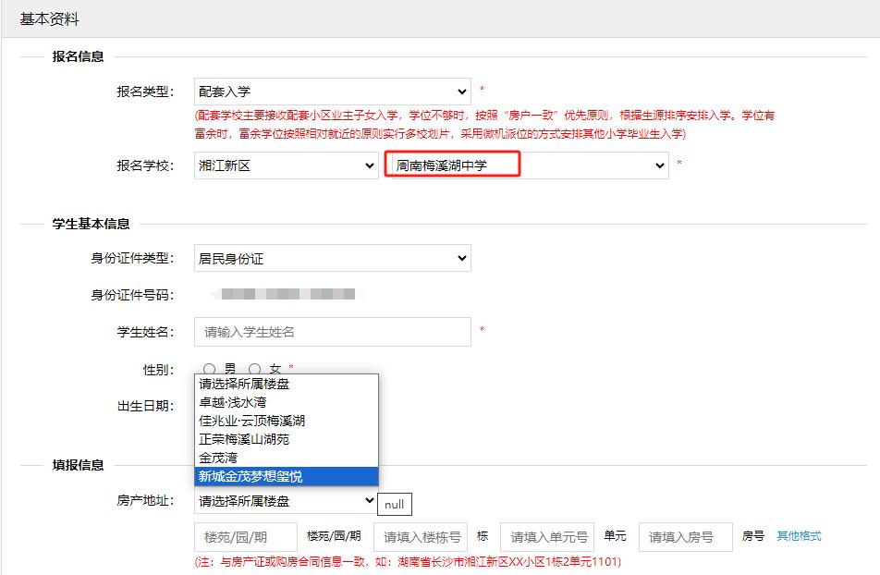Open the 报名类型 dropdown showing 配套入学
The width and height of the screenshot is (880, 575).
(332, 92)
